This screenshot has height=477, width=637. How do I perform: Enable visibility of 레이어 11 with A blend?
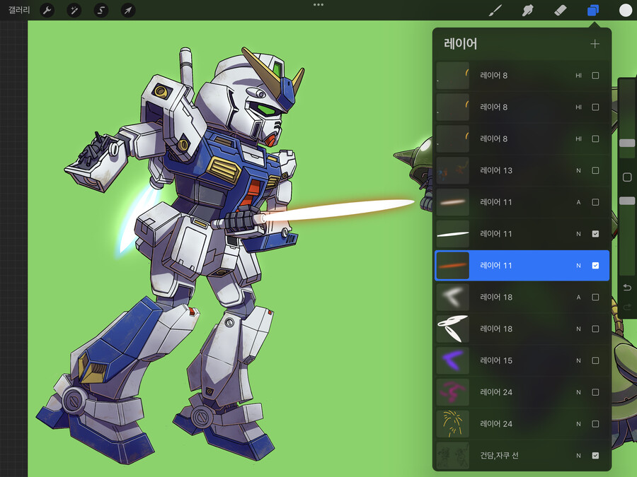[x=595, y=202]
